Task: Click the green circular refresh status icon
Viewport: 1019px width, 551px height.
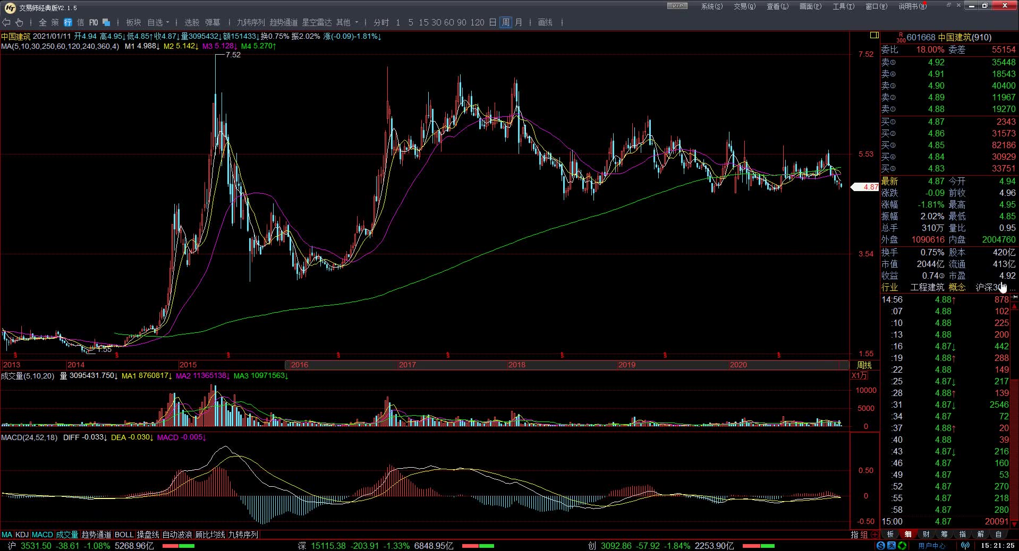Action: pos(902,546)
